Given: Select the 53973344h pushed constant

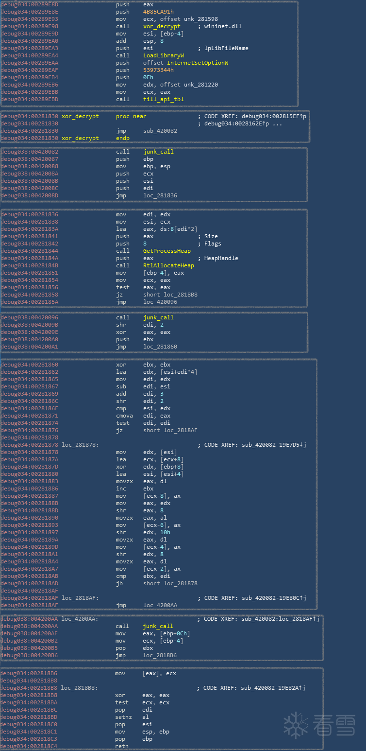Looking at the screenshot, I should tap(158, 70).
